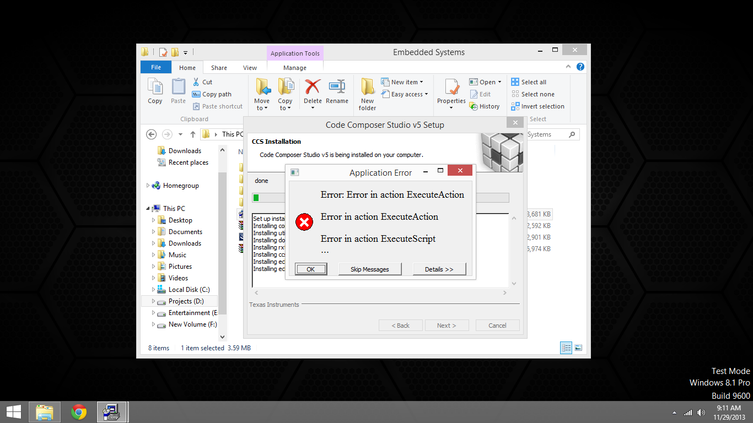Switch to the large thumbnails view icon
The image size is (753, 423).
tap(578, 348)
